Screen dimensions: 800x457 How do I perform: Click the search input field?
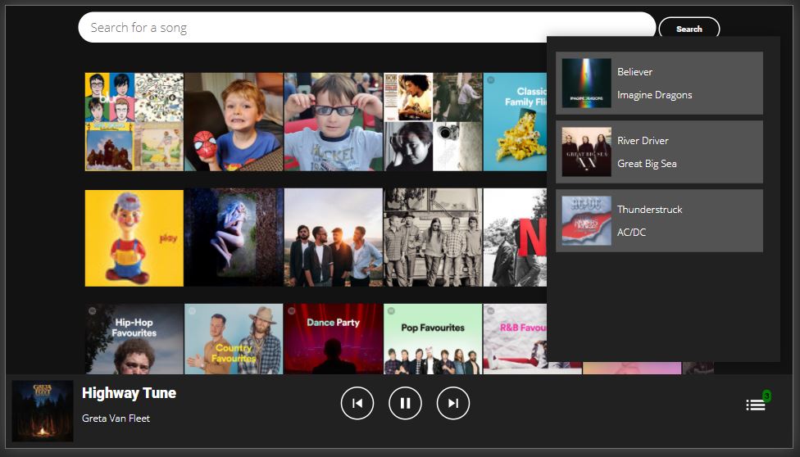[366, 28]
